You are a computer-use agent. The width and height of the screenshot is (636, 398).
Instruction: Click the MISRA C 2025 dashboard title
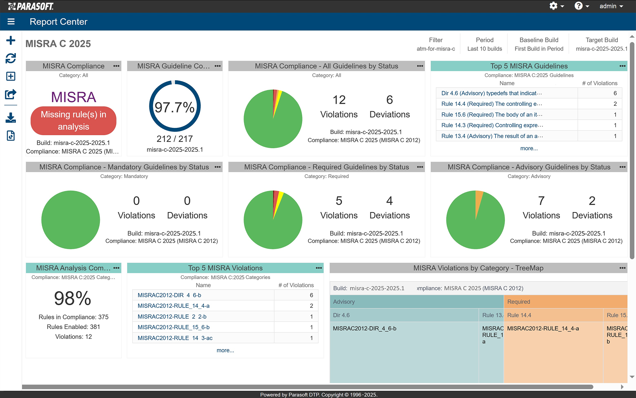point(58,44)
